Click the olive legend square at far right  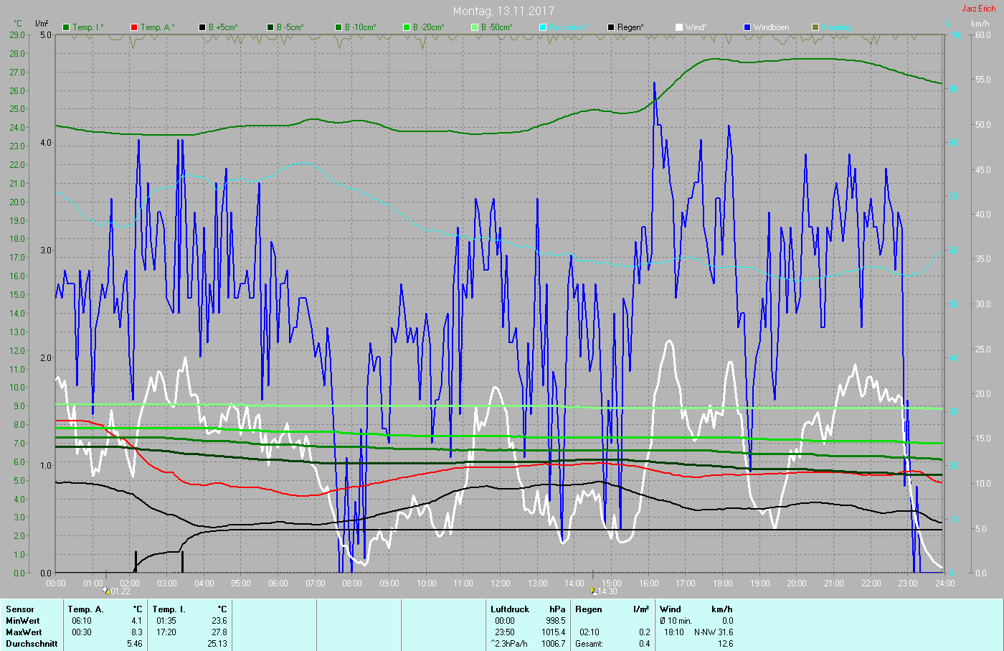[x=815, y=27]
